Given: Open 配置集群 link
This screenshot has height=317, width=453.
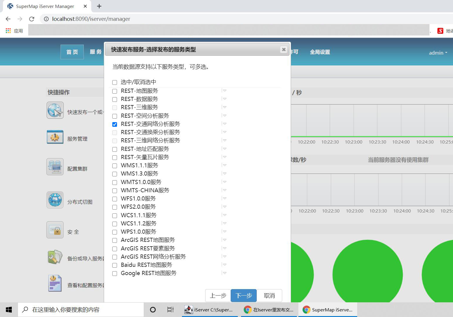Looking at the screenshot, I should (77, 169).
